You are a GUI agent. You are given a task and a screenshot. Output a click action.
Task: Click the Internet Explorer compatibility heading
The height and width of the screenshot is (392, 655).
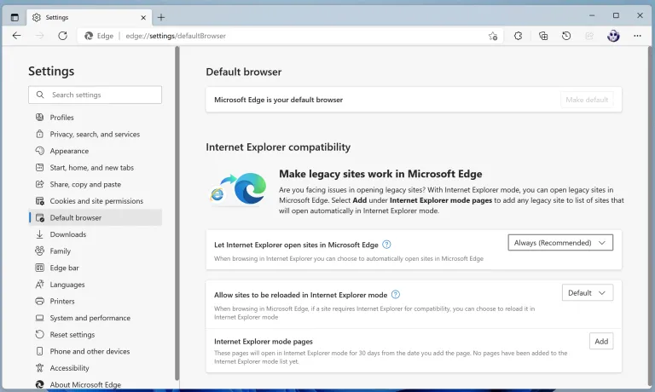(x=278, y=147)
